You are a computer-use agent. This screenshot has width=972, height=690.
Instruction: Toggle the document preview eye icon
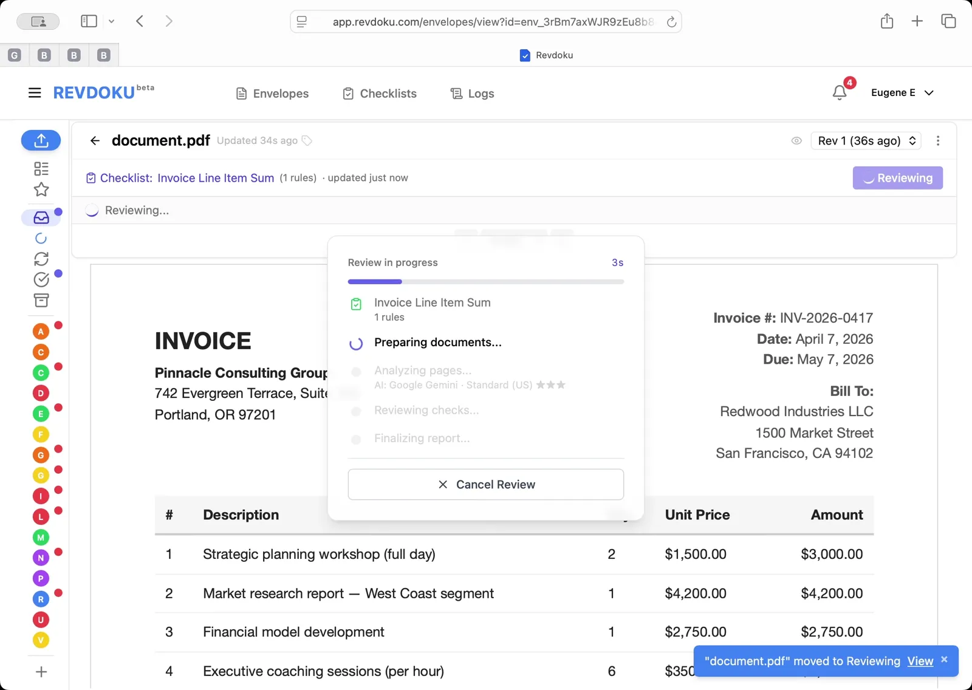(x=796, y=140)
